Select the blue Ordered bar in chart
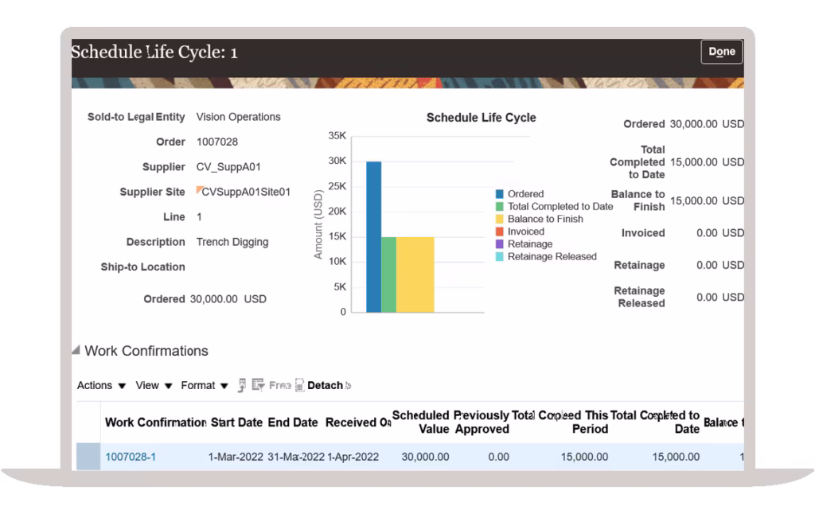 point(373,239)
